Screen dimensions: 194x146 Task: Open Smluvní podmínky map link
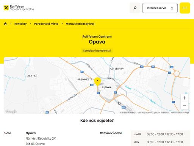161,113
